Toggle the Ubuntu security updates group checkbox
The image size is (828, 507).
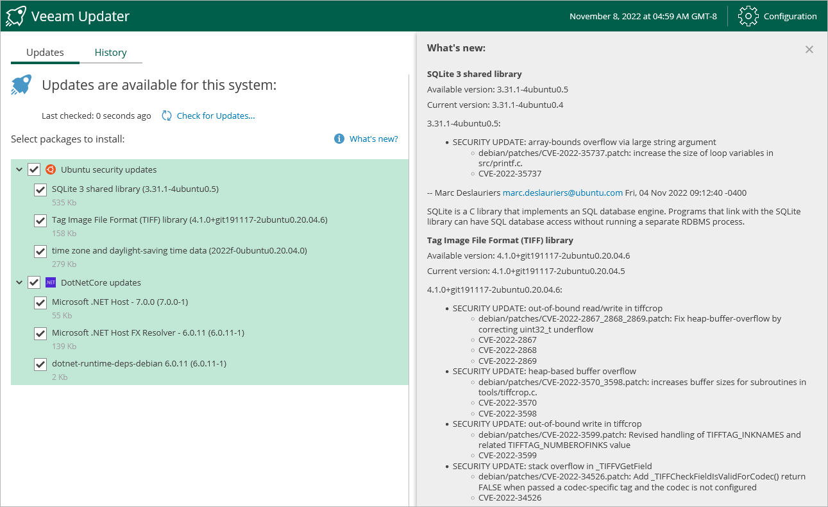click(34, 169)
